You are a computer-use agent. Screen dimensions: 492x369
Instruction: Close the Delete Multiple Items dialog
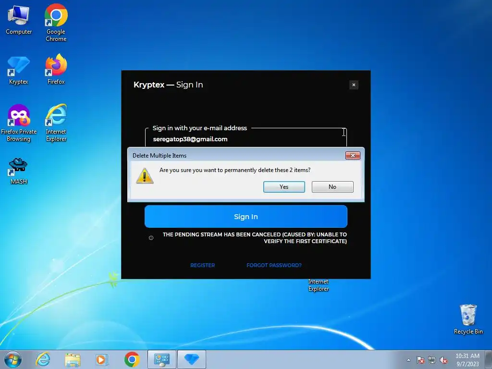[353, 155]
